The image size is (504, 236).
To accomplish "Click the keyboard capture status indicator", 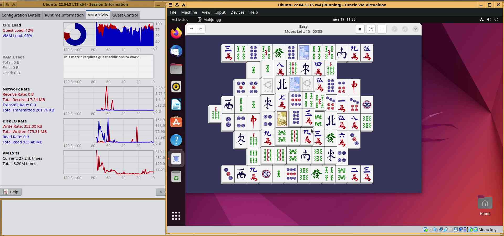I will click(x=476, y=230).
